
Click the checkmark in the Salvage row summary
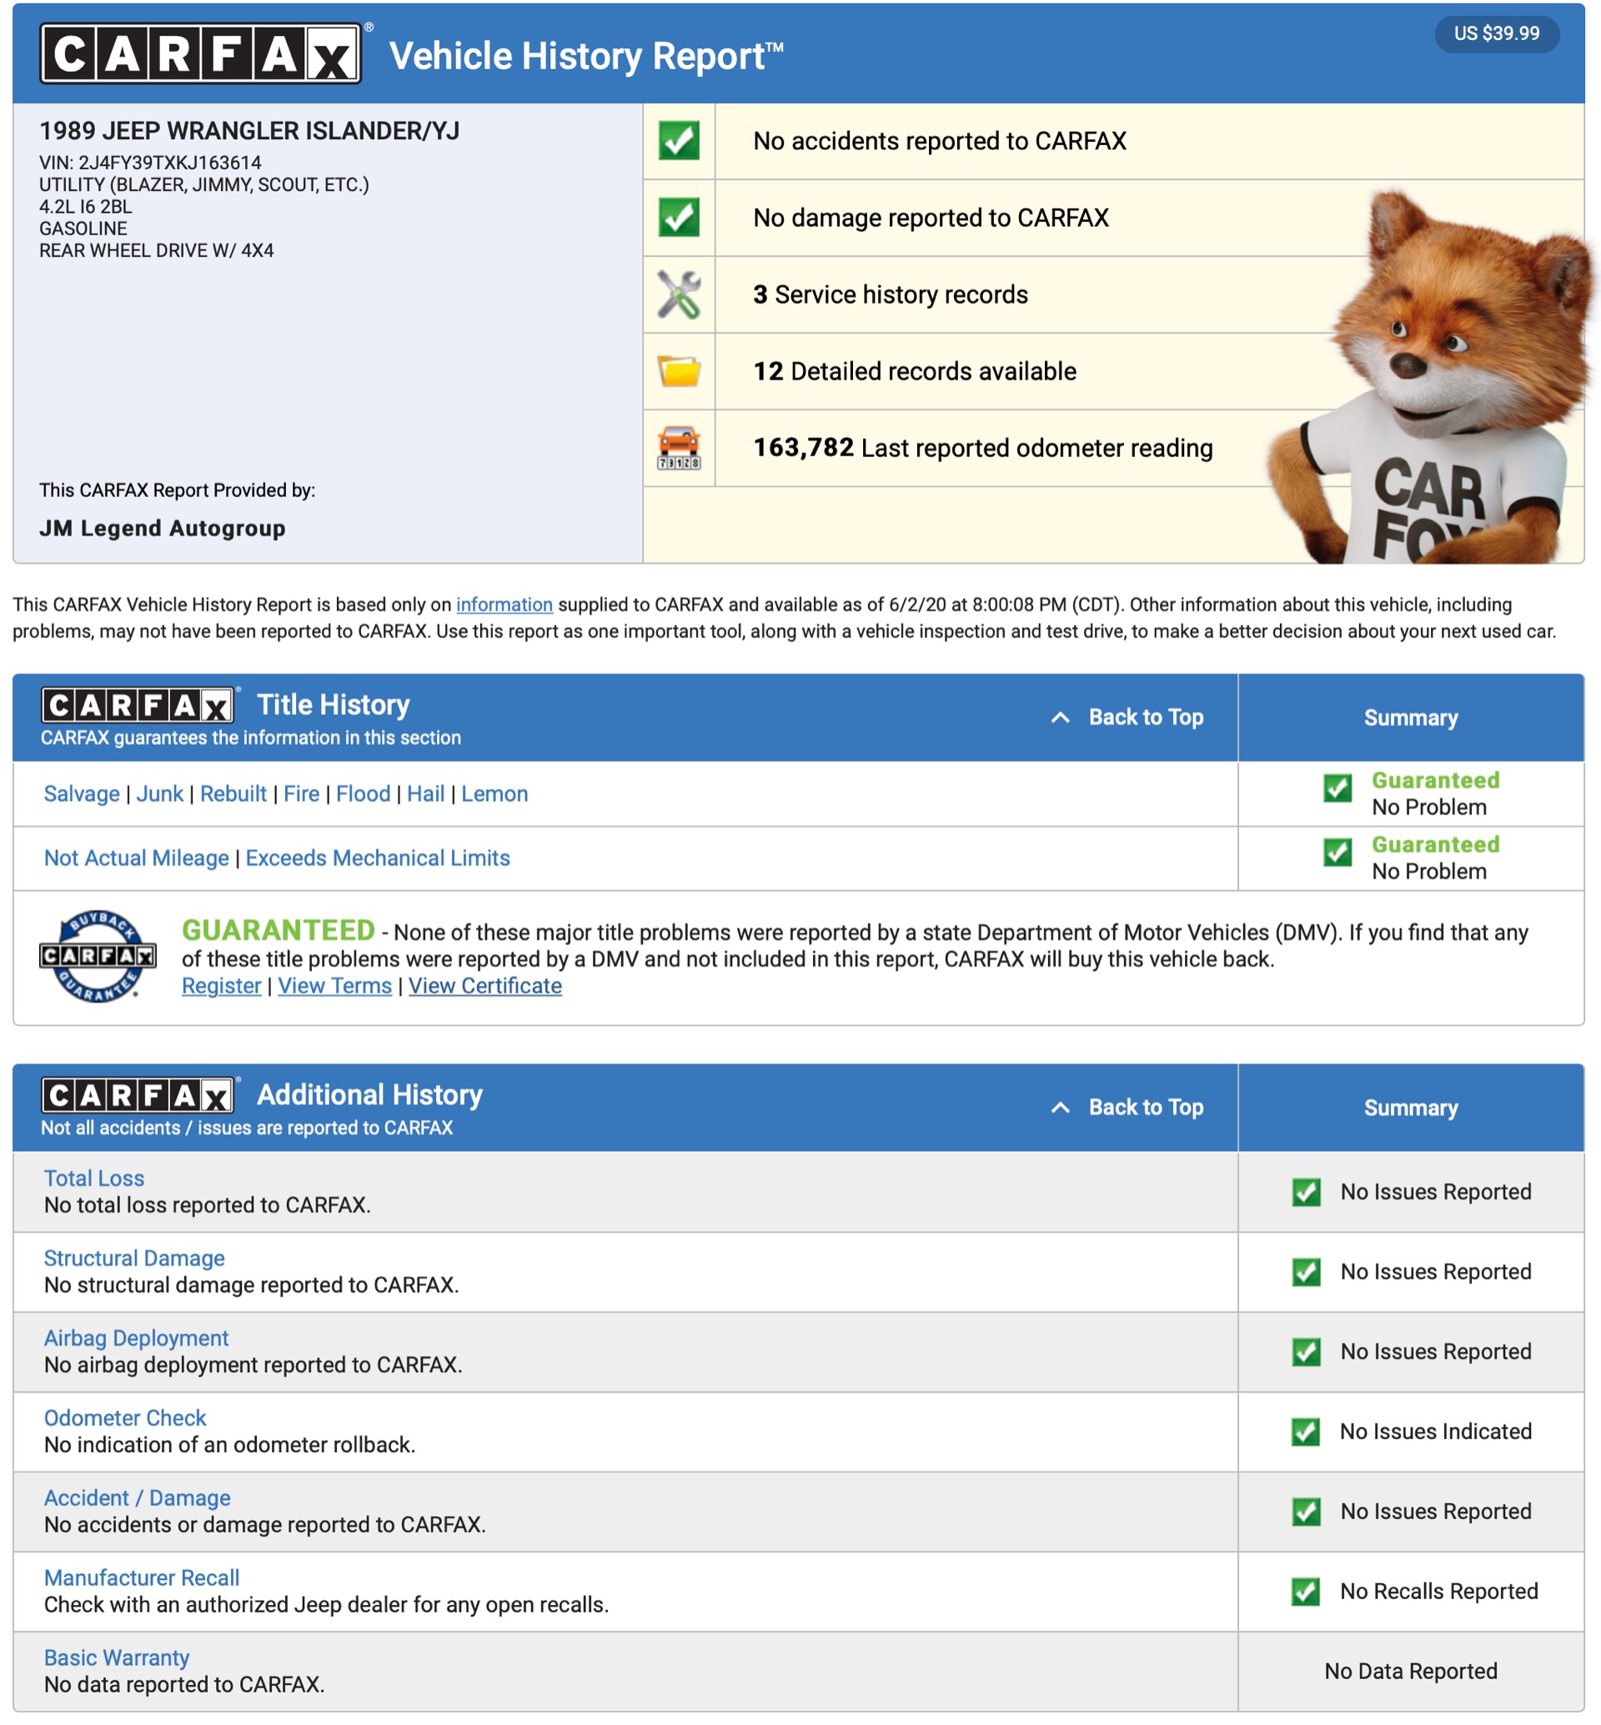pyautogui.click(x=1337, y=788)
